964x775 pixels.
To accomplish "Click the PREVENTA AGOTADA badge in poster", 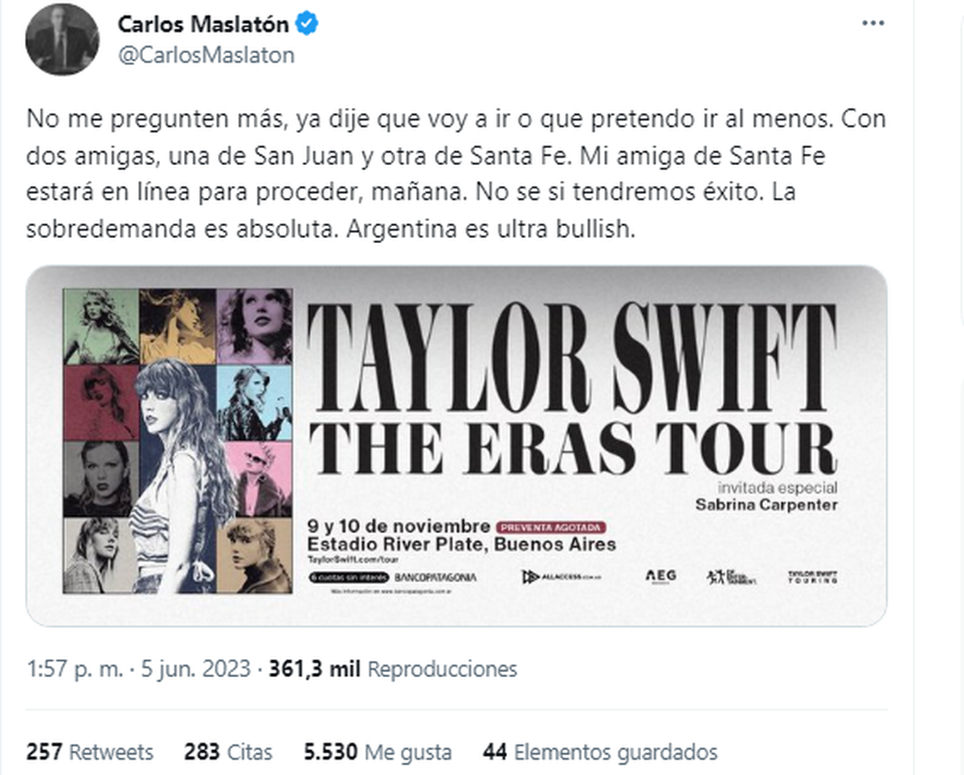I will [552, 527].
